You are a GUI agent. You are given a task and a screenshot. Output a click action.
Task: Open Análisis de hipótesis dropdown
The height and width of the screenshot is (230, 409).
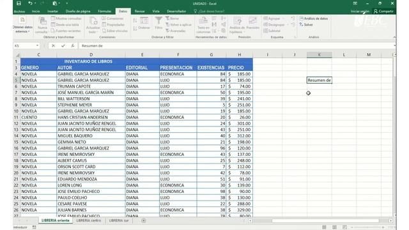(237, 26)
